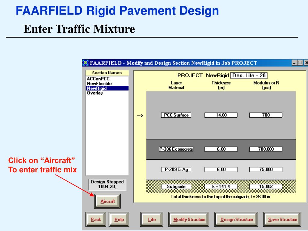
Task: Select the highlighted NewRigid section
Action: (x=107, y=88)
